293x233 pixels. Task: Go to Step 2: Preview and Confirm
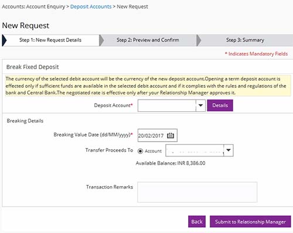click(x=148, y=40)
